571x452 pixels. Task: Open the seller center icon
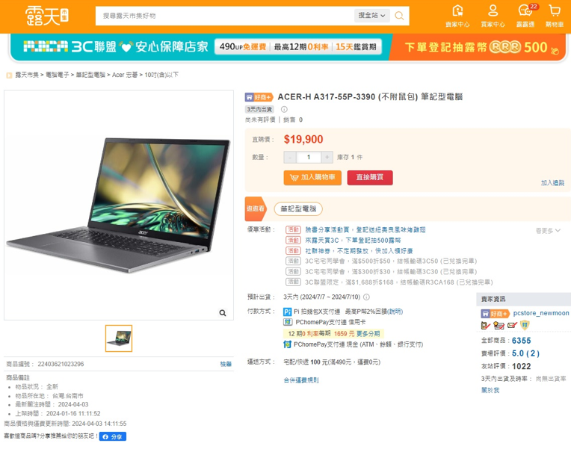[457, 11]
